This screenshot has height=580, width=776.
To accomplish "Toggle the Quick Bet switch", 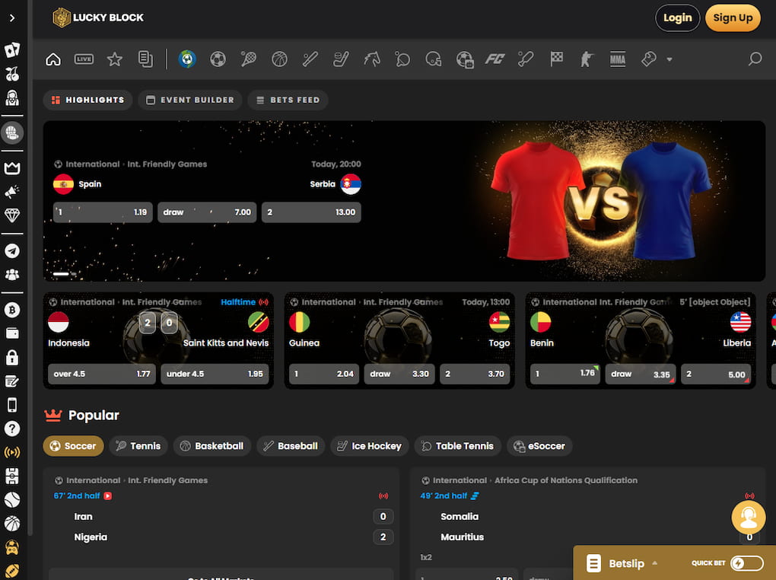I will pos(747,563).
